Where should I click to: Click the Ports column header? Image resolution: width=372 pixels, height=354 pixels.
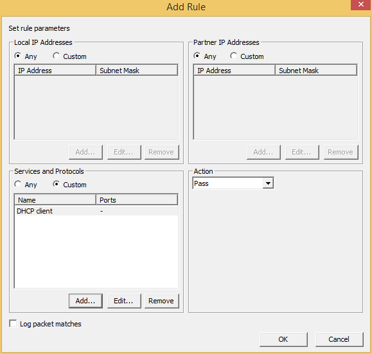click(x=137, y=200)
